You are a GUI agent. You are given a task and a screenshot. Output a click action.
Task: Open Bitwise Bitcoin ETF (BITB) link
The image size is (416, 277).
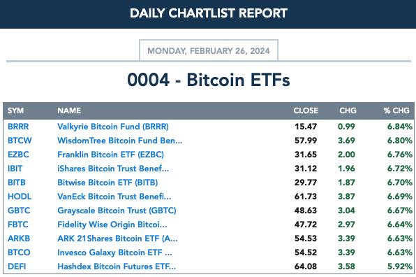107,183
